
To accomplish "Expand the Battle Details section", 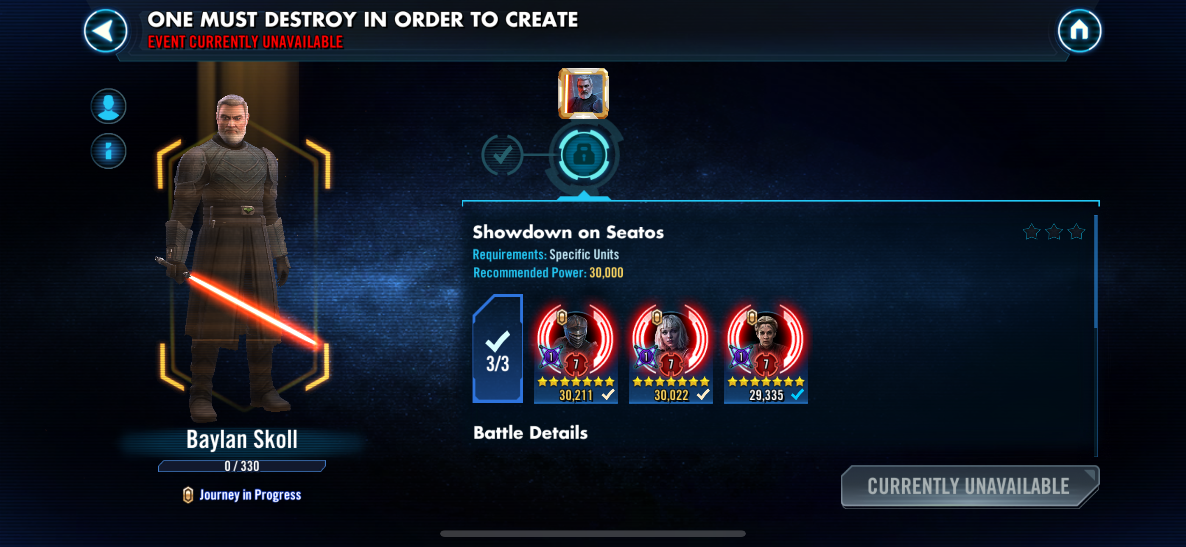I will (x=530, y=433).
